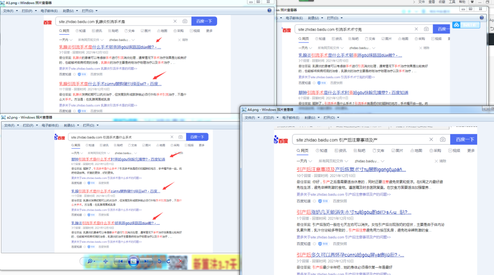
Task: Expand 文件(F) menu in the A1.png window
Action: pyautogui.click(x=12, y=10)
